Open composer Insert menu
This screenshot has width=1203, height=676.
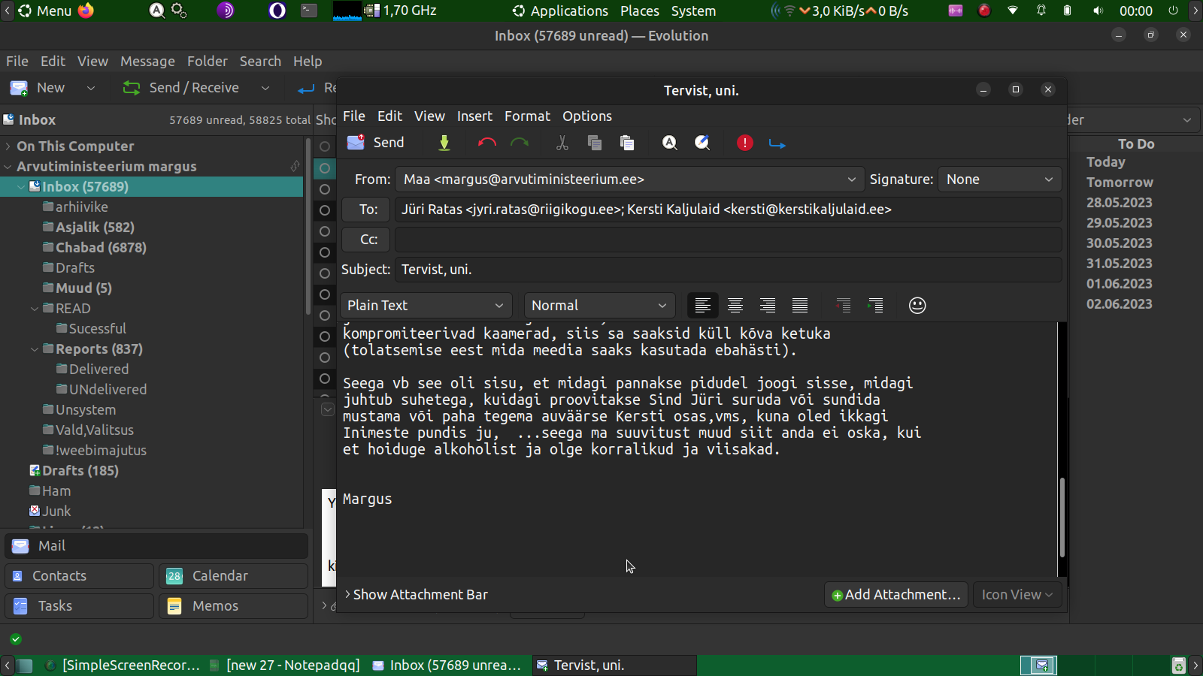474,116
